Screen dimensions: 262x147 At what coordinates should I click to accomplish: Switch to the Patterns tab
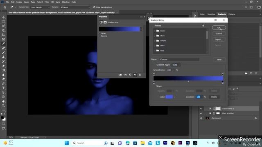(232, 14)
